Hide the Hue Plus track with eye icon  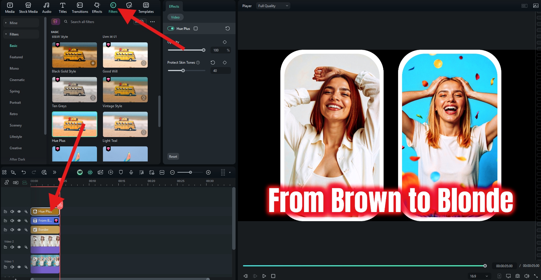click(19, 211)
